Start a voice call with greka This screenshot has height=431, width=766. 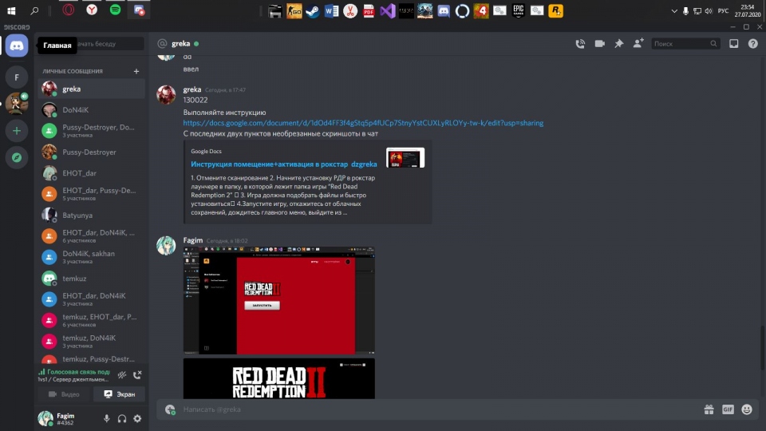(x=580, y=43)
